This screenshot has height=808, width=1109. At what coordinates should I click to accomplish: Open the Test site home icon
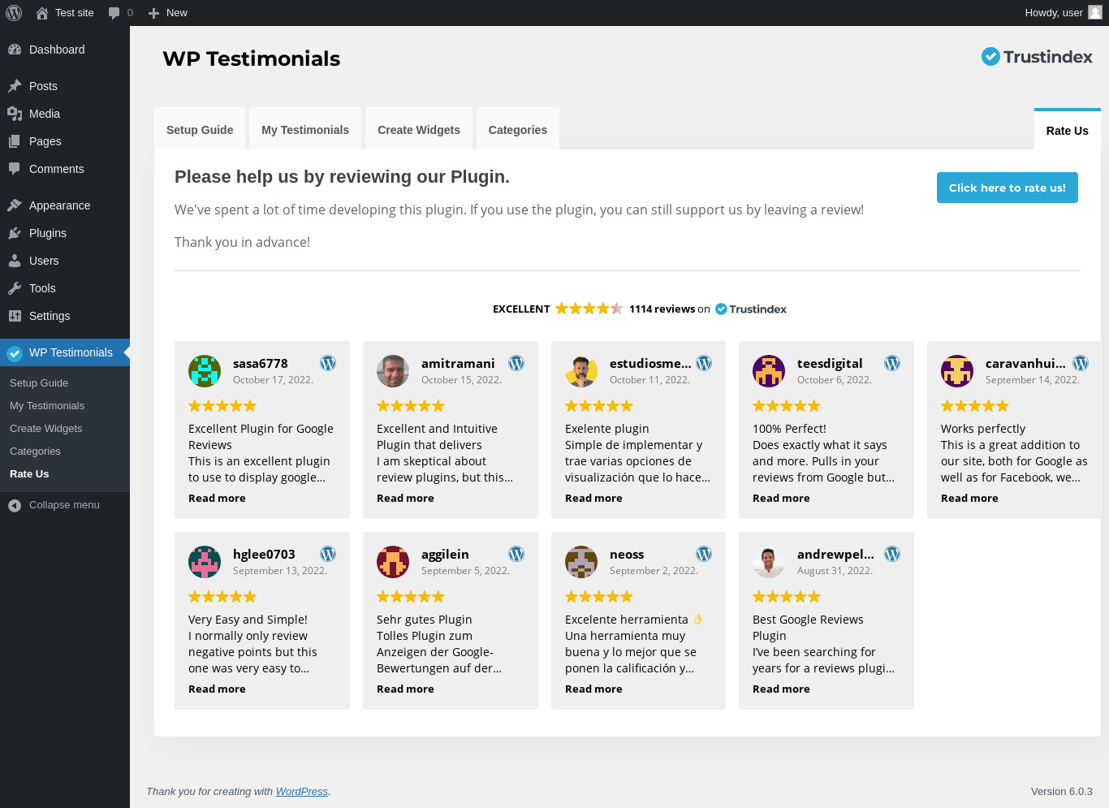42,13
